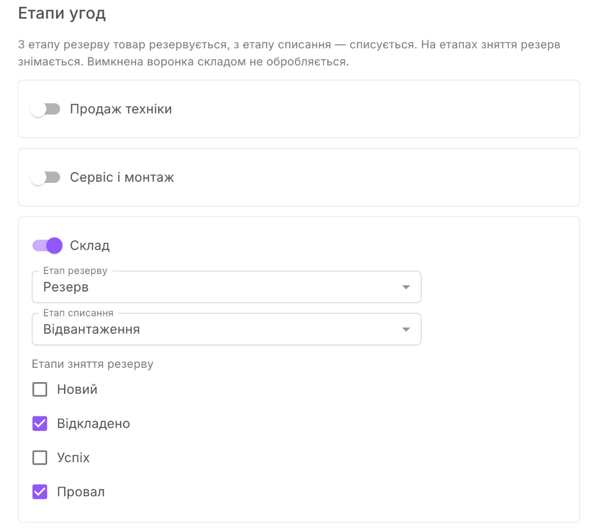
Task: Click the Новий checkbox label
Action: coord(77,389)
